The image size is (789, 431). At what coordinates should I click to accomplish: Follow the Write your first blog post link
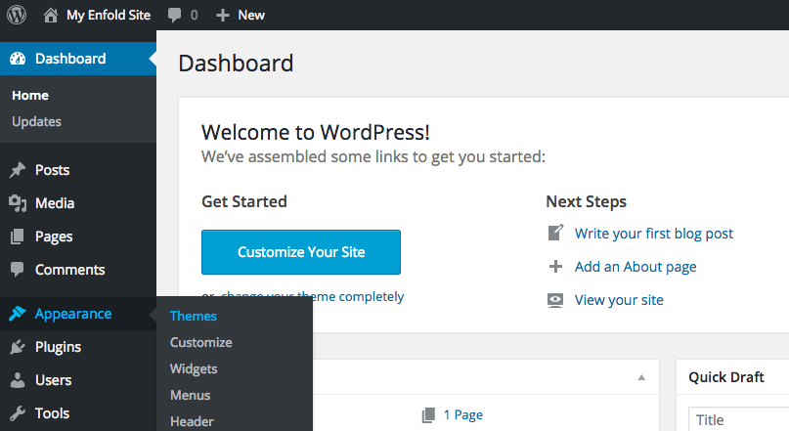(x=654, y=234)
